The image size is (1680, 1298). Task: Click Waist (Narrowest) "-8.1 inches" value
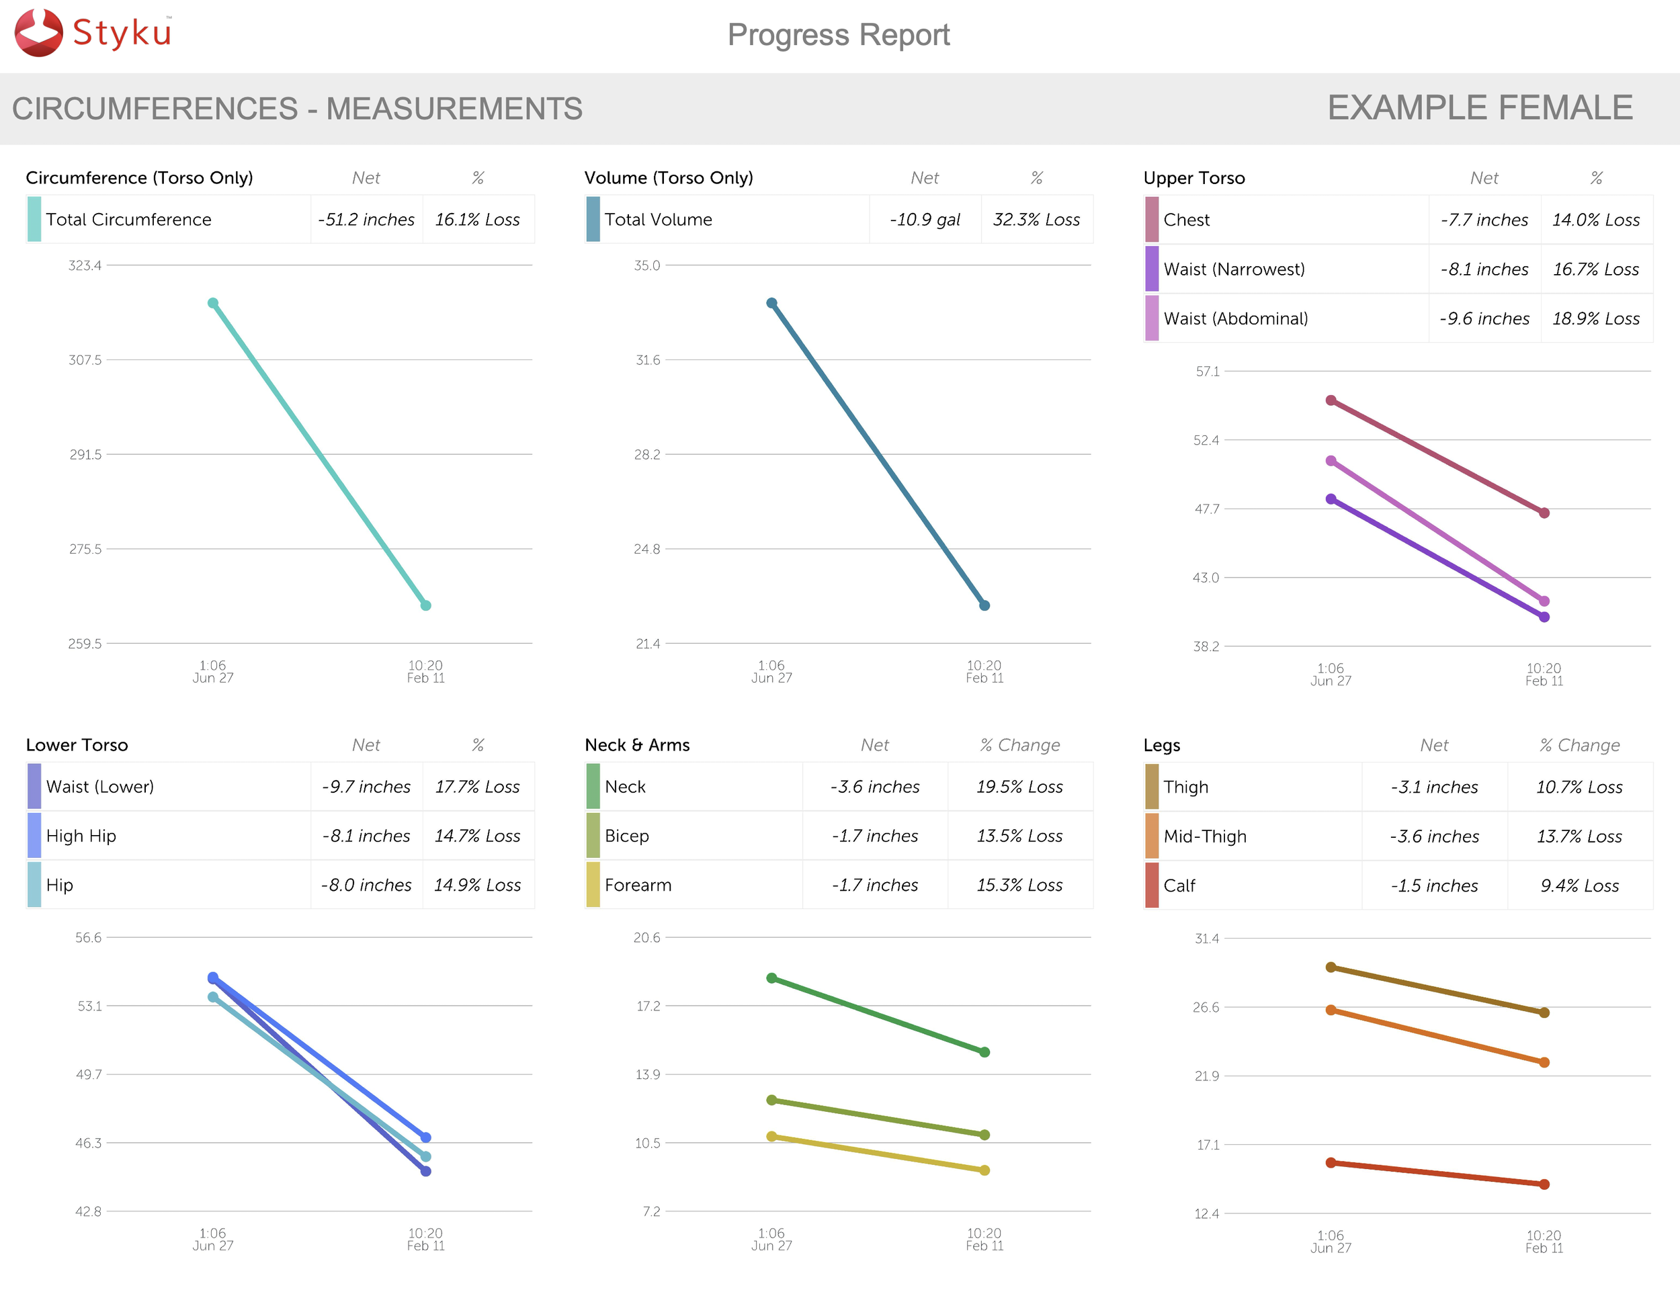1484,268
